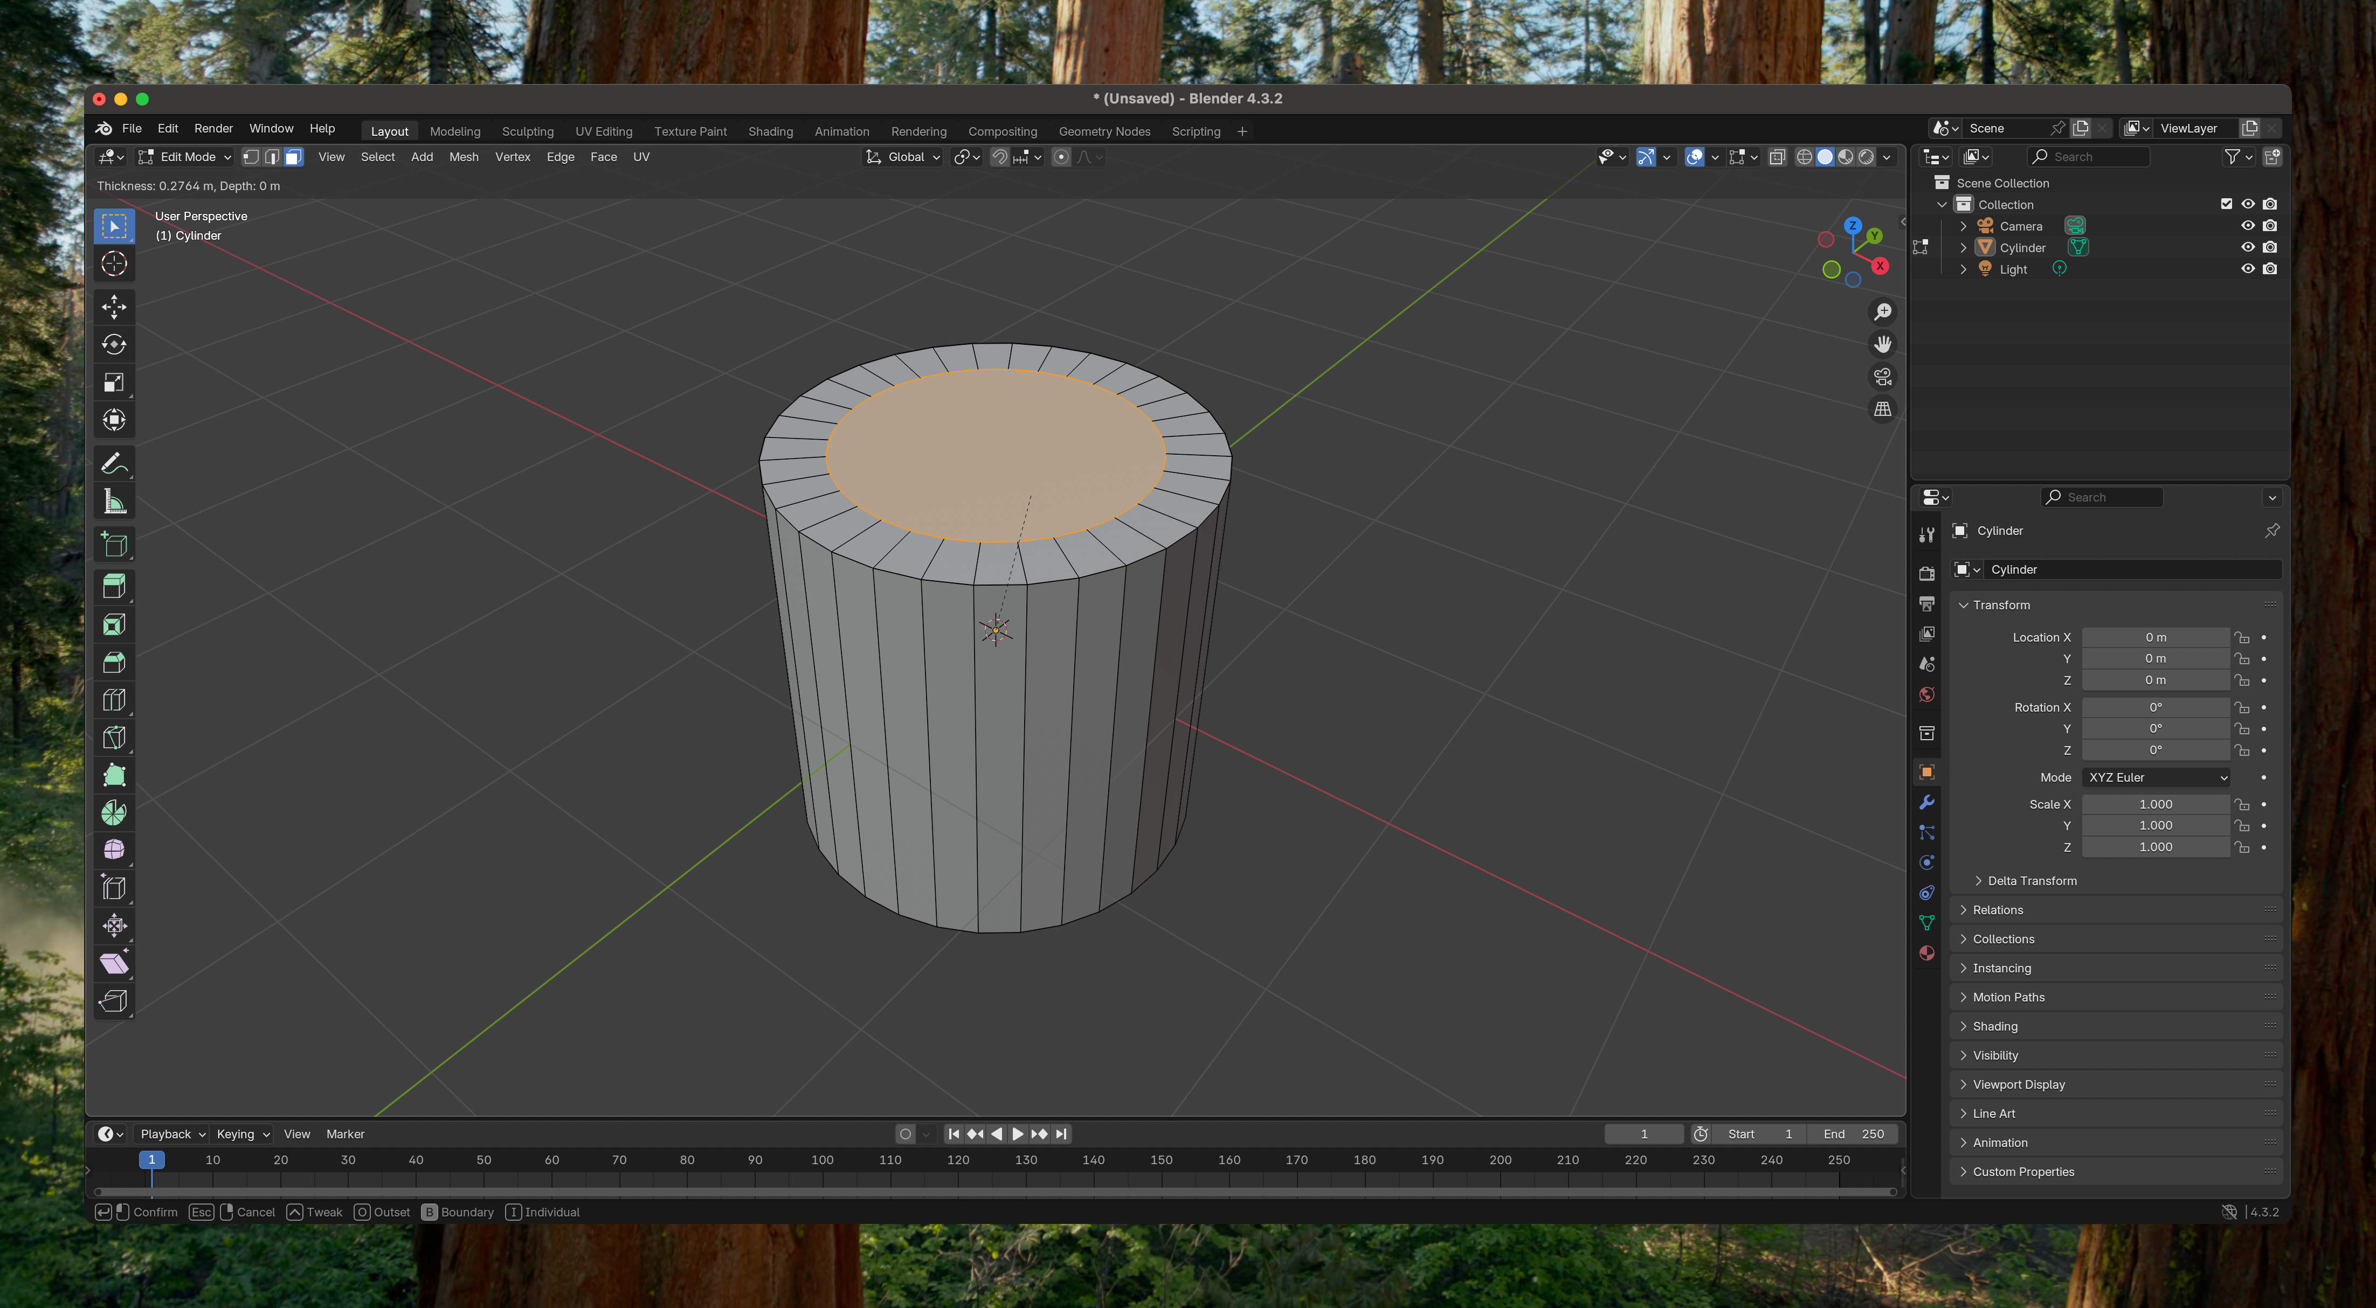
Task: Choose the Measure tool
Action: pyautogui.click(x=113, y=502)
